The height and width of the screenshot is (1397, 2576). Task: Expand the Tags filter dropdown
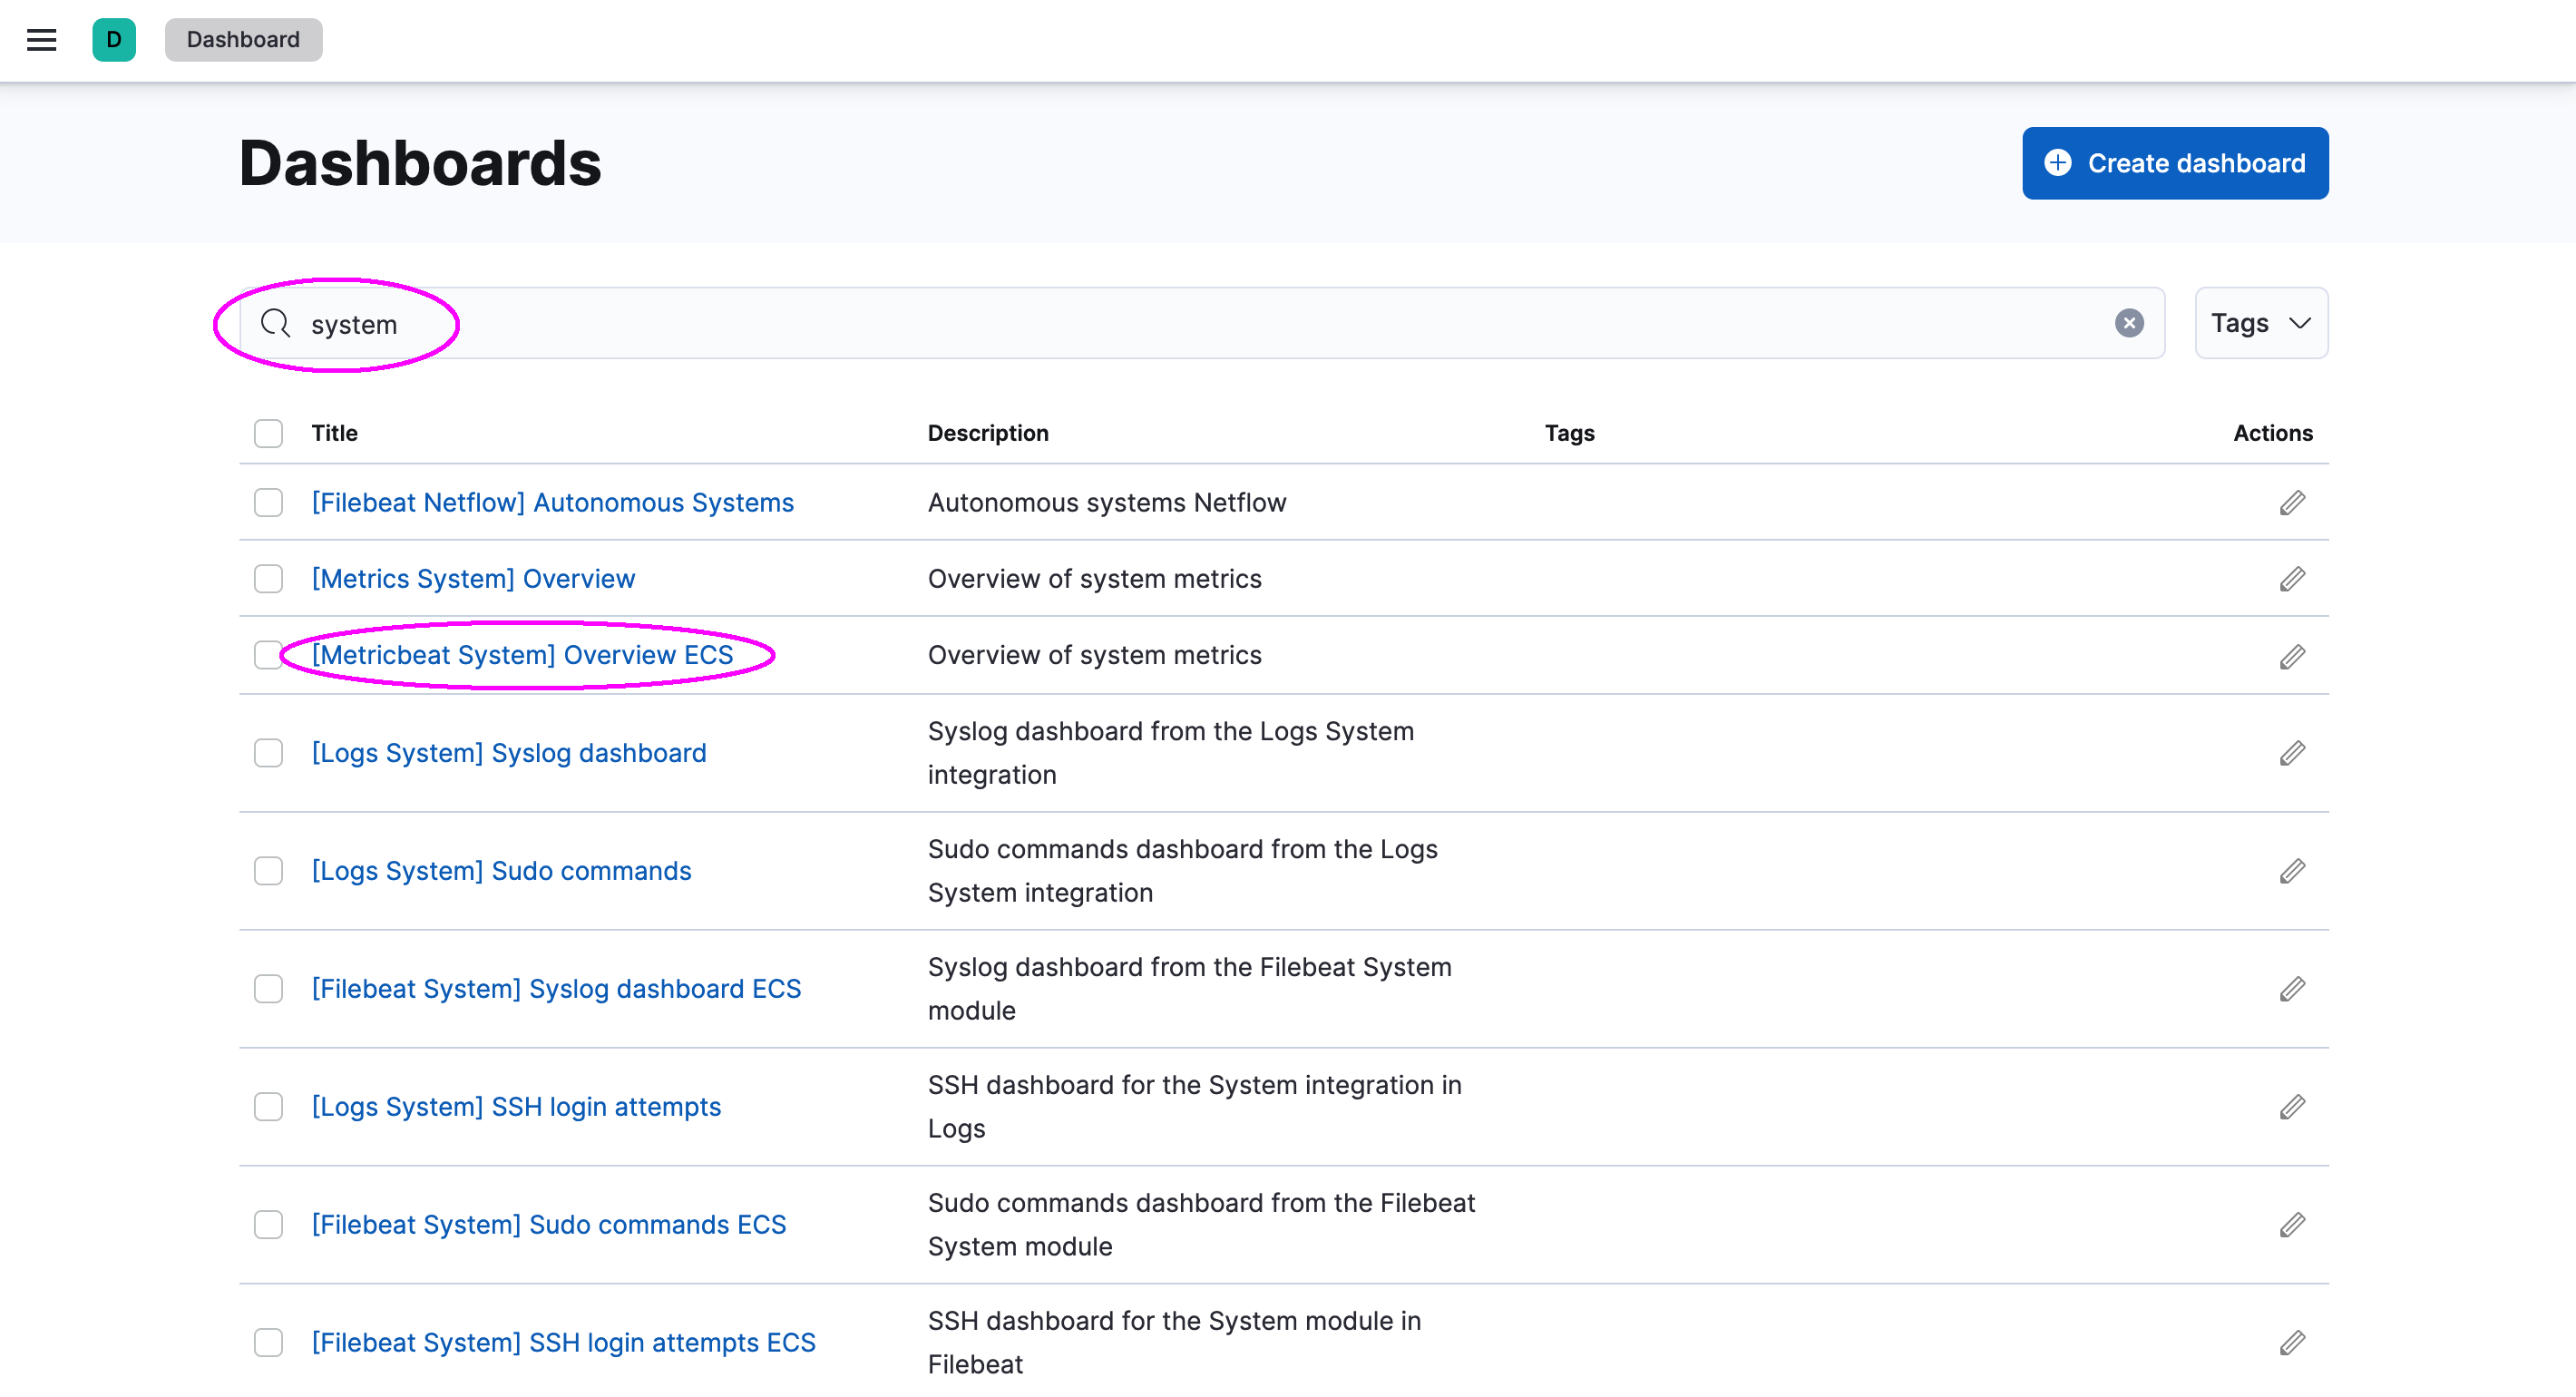point(2260,323)
